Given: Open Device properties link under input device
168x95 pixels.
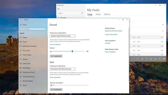Looking at the screenshot, I should [55, 77].
